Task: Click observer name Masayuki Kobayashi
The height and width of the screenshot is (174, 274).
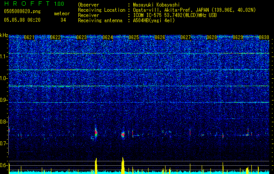Action: [156, 5]
